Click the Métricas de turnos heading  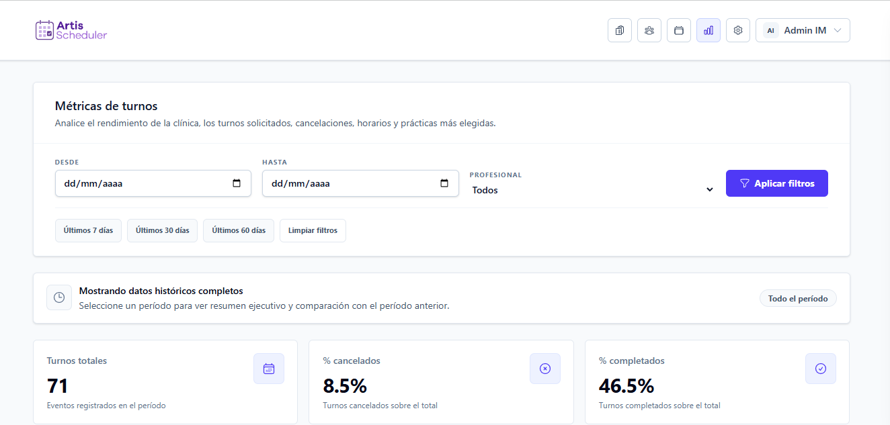pyautogui.click(x=106, y=106)
